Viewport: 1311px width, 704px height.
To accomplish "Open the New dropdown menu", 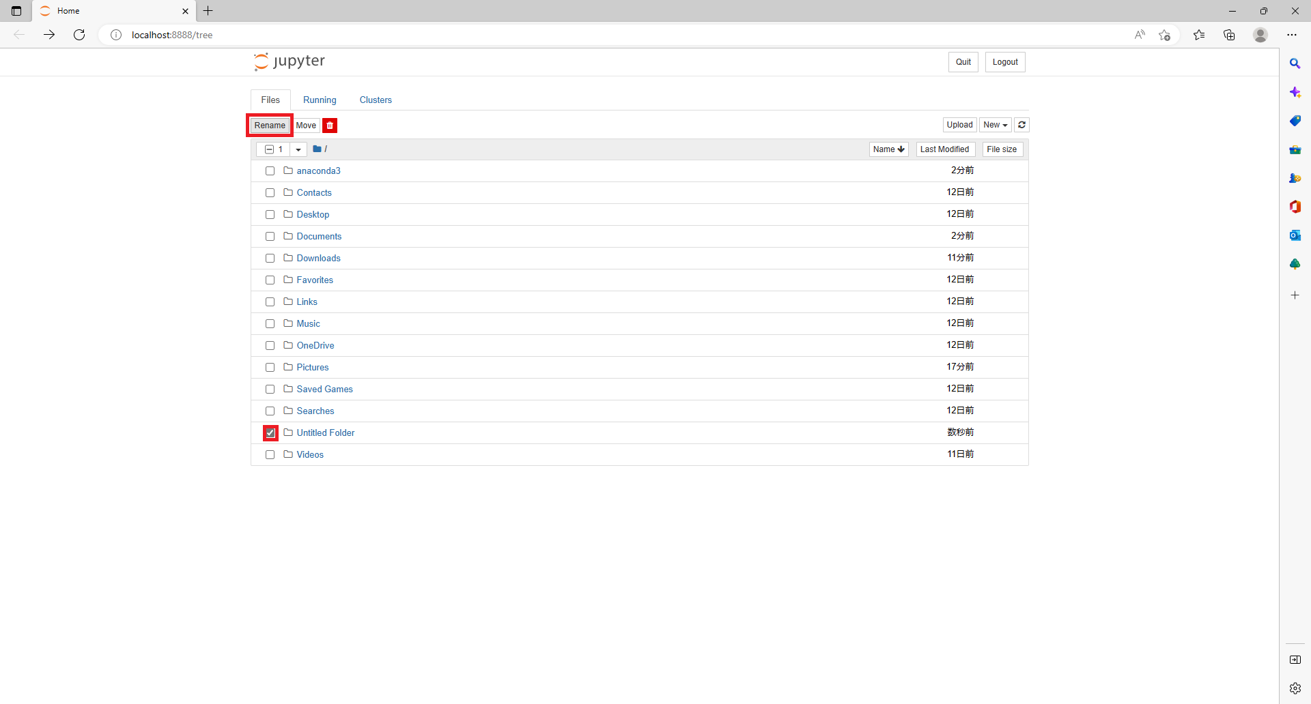I will [x=996, y=125].
